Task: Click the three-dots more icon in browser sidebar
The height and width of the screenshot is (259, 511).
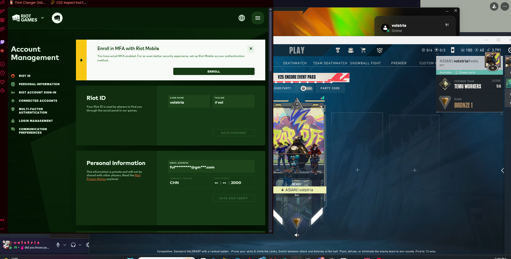Action: pos(2,229)
